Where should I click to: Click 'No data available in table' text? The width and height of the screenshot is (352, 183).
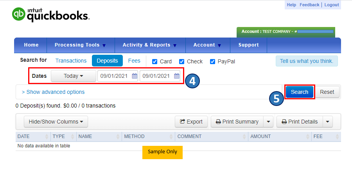(x=44, y=146)
